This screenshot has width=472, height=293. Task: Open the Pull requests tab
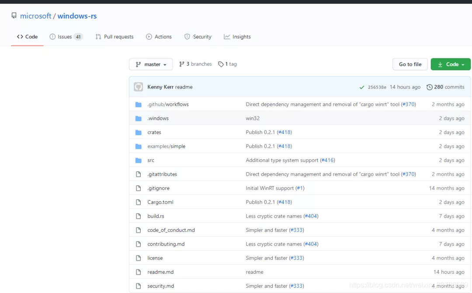115,37
